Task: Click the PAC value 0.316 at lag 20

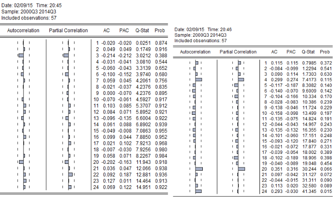Action: (292, 169)
